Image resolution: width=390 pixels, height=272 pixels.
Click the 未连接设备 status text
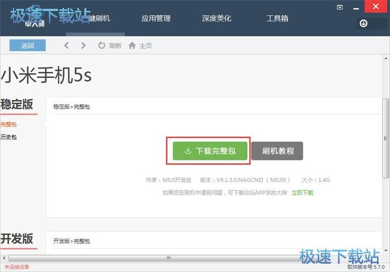tap(17, 267)
